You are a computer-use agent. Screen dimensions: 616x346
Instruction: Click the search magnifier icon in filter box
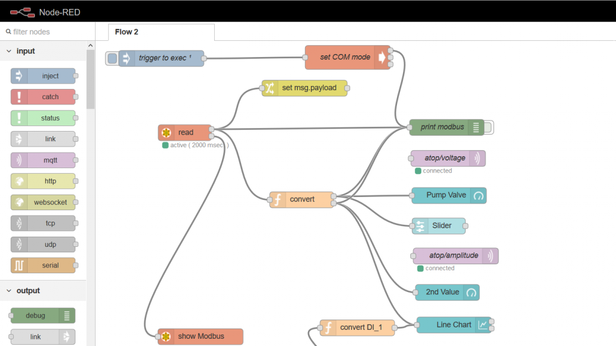(8, 31)
